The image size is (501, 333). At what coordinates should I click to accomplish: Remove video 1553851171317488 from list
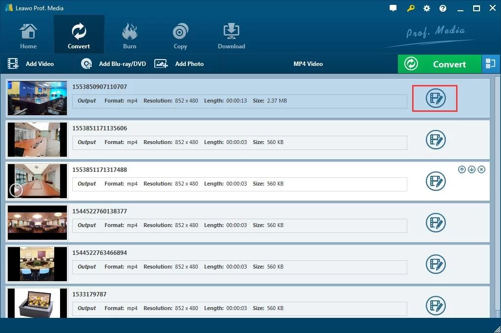[481, 169]
